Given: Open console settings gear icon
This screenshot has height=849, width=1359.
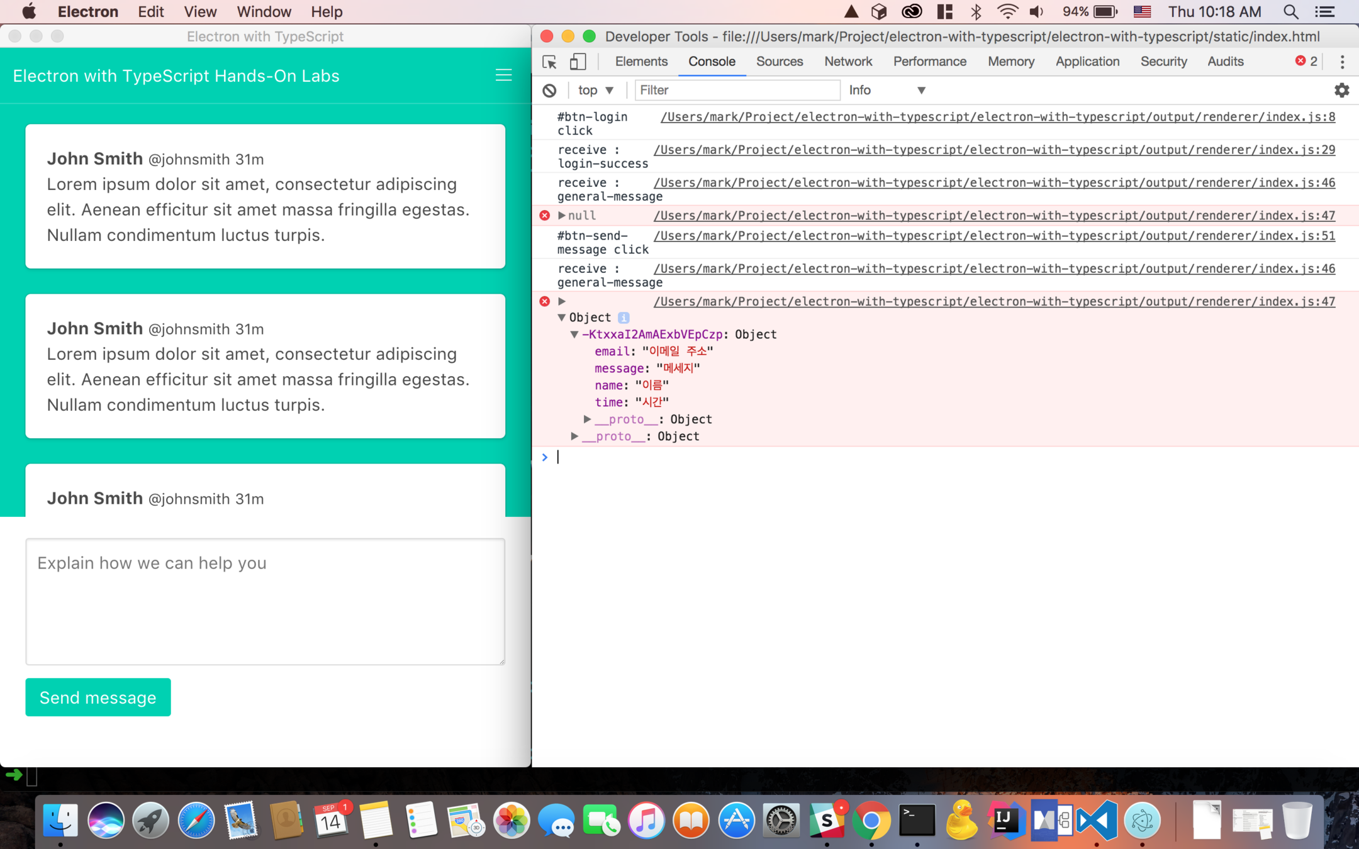Looking at the screenshot, I should (1341, 91).
